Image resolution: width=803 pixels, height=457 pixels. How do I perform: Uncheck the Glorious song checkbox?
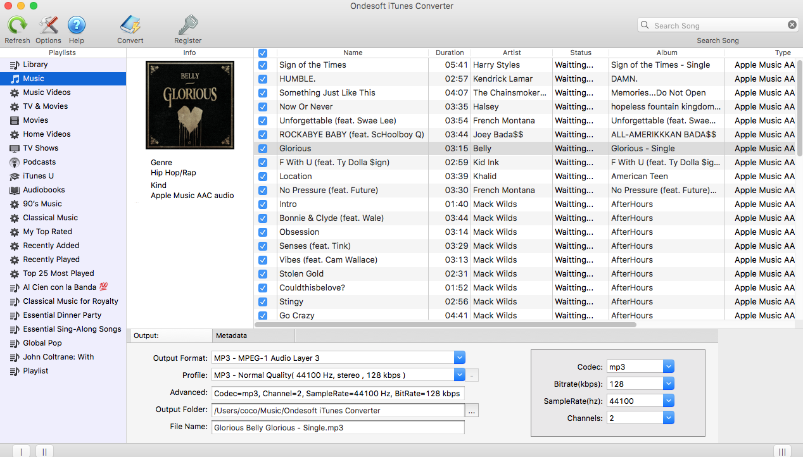pyautogui.click(x=263, y=148)
